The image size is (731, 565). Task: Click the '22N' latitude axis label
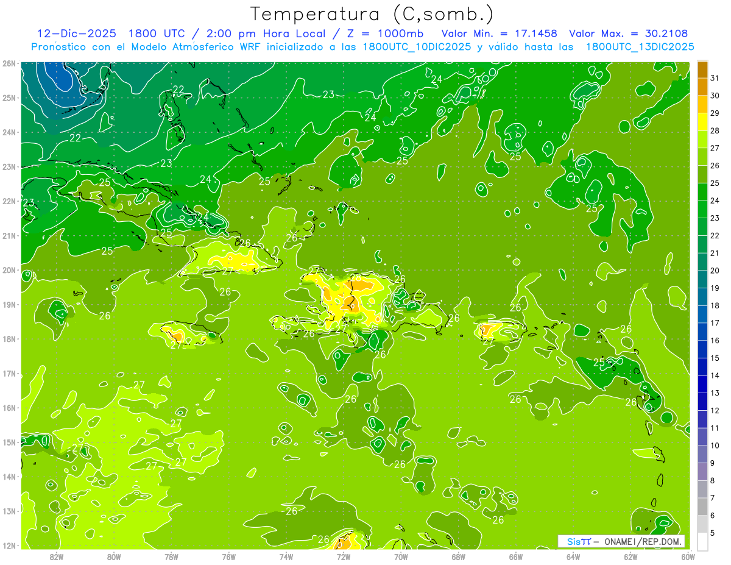pyautogui.click(x=9, y=201)
